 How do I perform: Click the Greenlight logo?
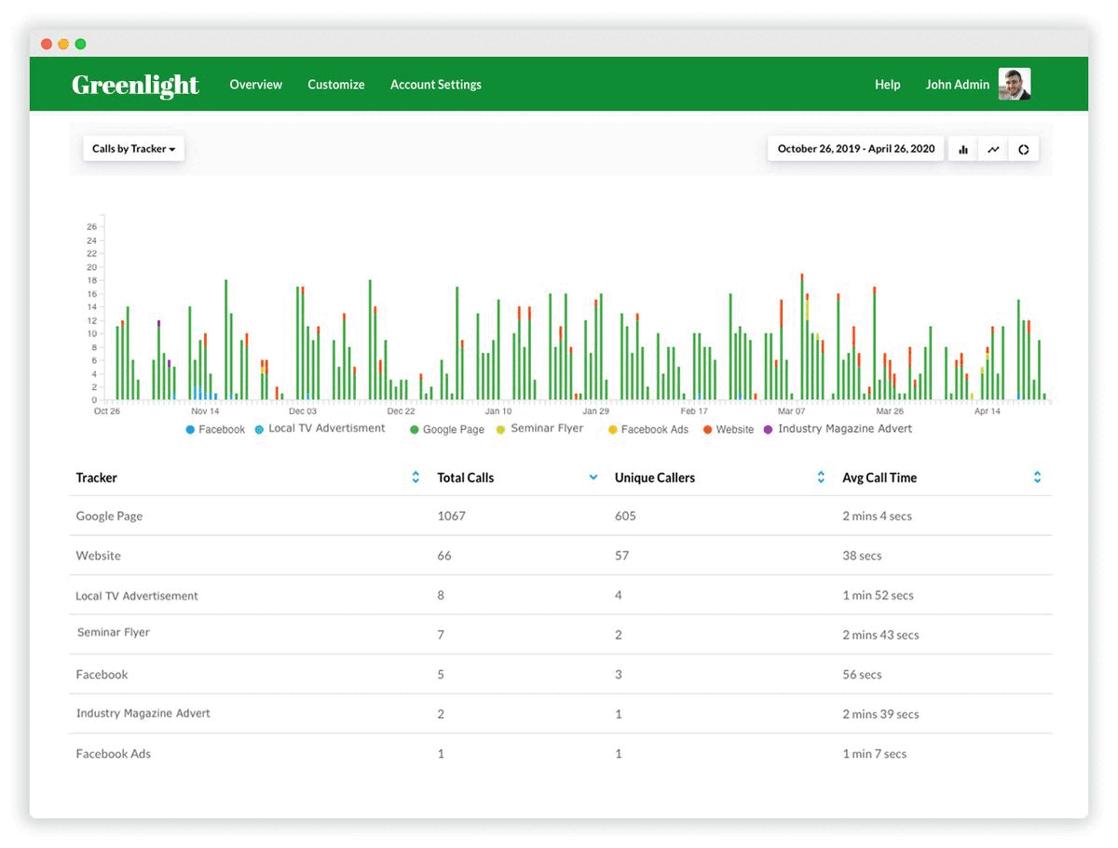pos(135,85)
